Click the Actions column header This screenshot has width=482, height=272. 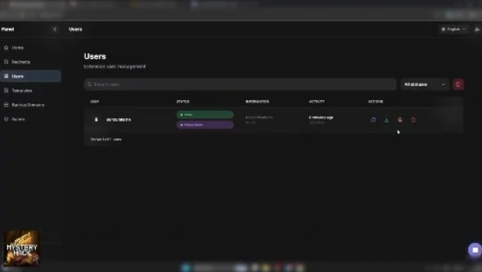(x=376, y=102)
